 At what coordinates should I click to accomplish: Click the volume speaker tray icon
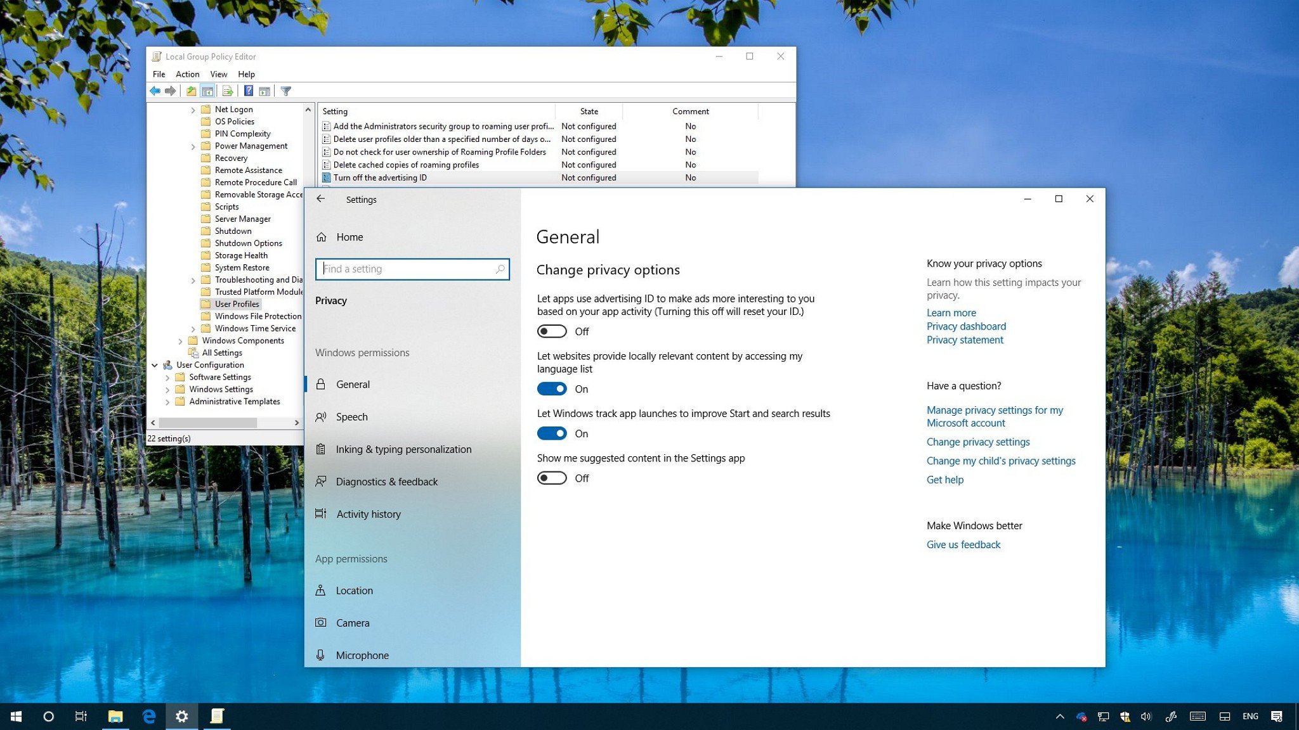pyautogui.click(x=1146, y=717)
